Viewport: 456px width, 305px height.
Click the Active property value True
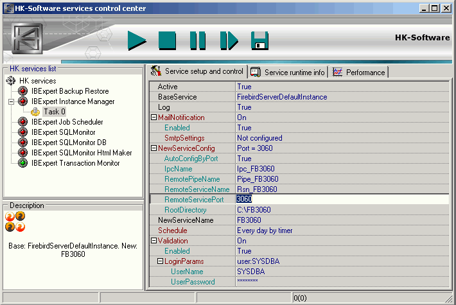pos(244,87)
